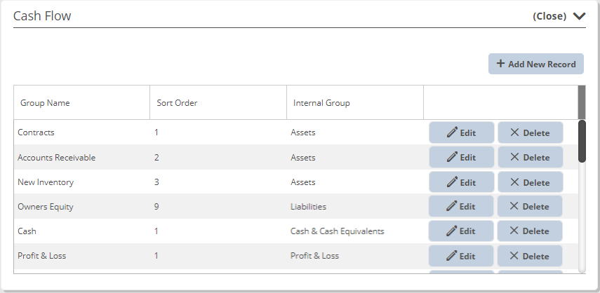Delete the New Inventory row
Viewport: 600px width, 293px height.
531,182
